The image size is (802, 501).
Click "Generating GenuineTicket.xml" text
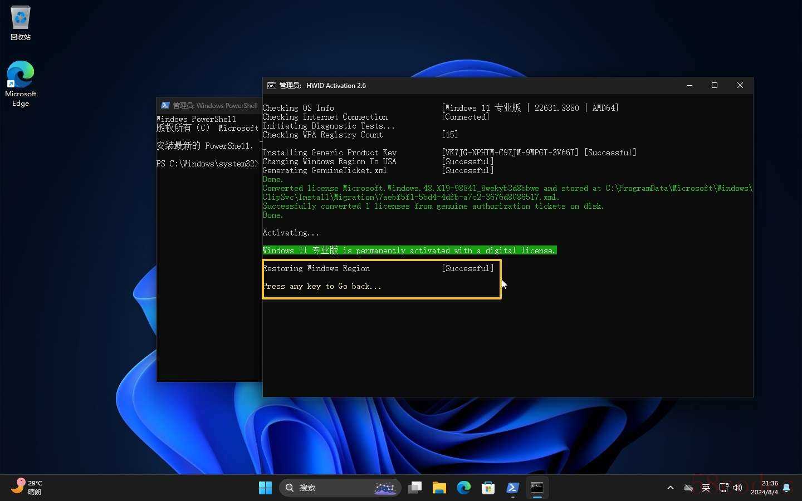click(325, 170)
